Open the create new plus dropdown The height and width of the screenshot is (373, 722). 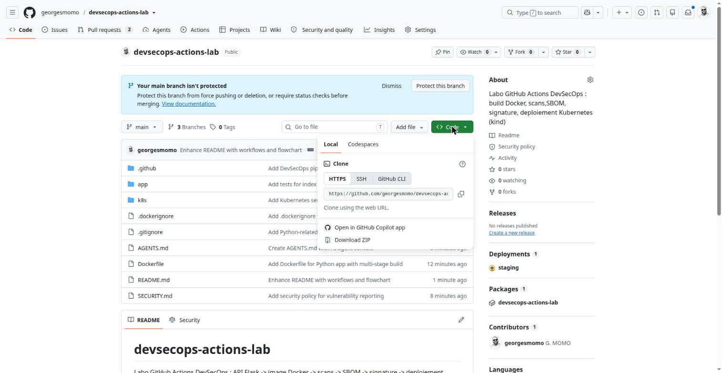tap(622, 12)
